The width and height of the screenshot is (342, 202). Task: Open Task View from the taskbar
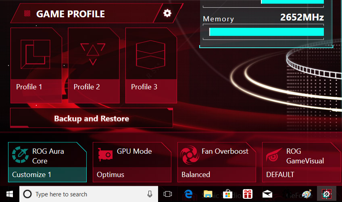[x=168, y=194]
